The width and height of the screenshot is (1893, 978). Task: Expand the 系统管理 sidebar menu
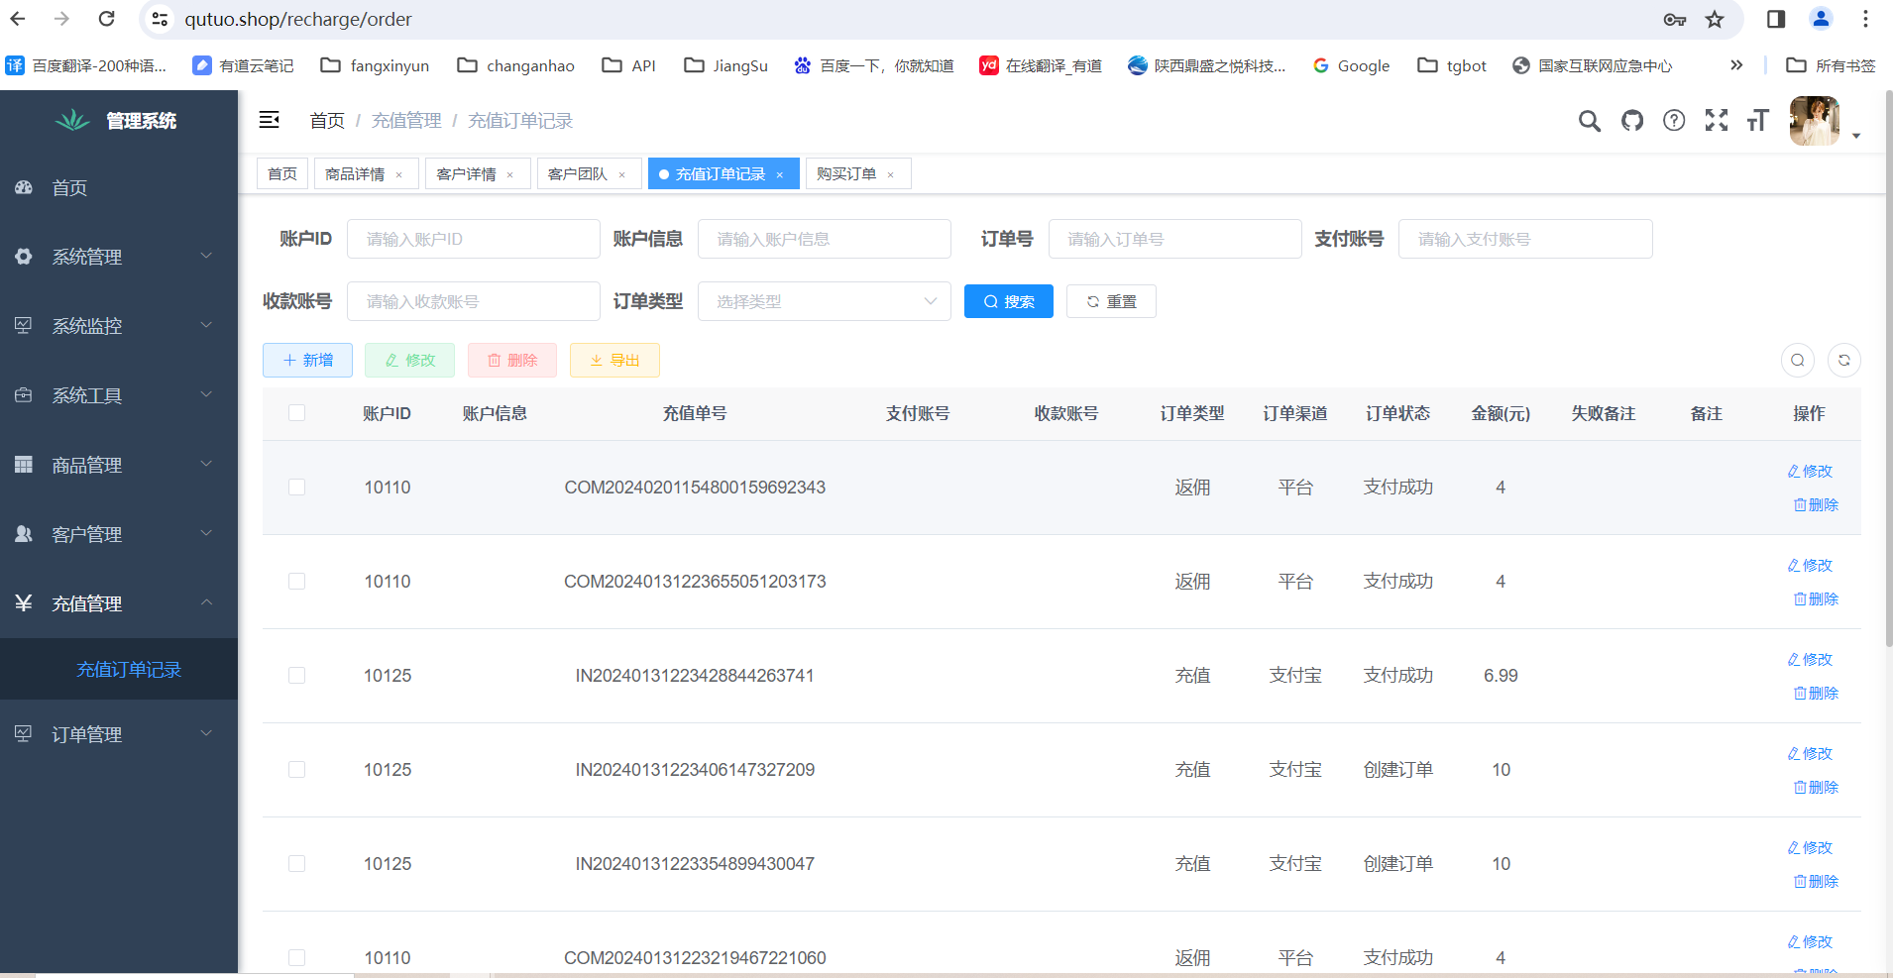coord(119,257)
